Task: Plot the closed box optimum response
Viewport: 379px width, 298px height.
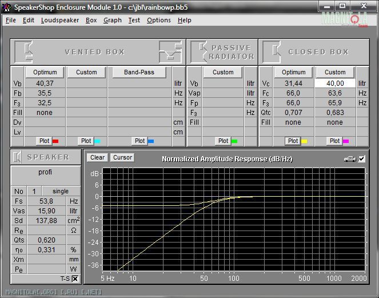Action: (x=293, y=141)
